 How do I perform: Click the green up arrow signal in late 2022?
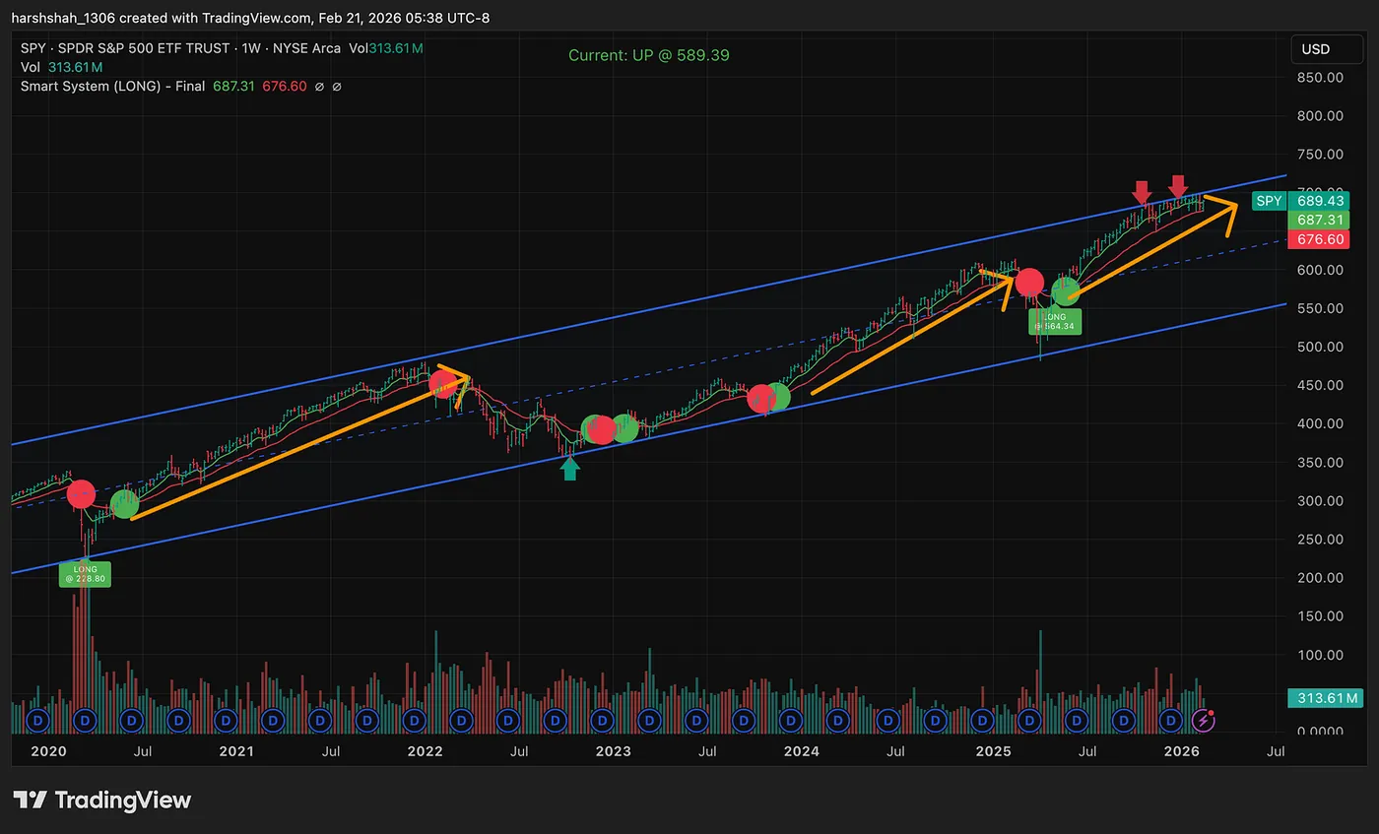pos(570,470)
